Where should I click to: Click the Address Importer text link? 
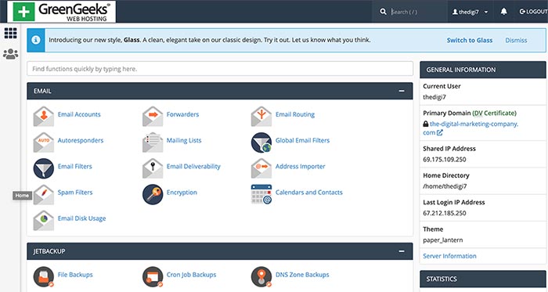[300, 166]
